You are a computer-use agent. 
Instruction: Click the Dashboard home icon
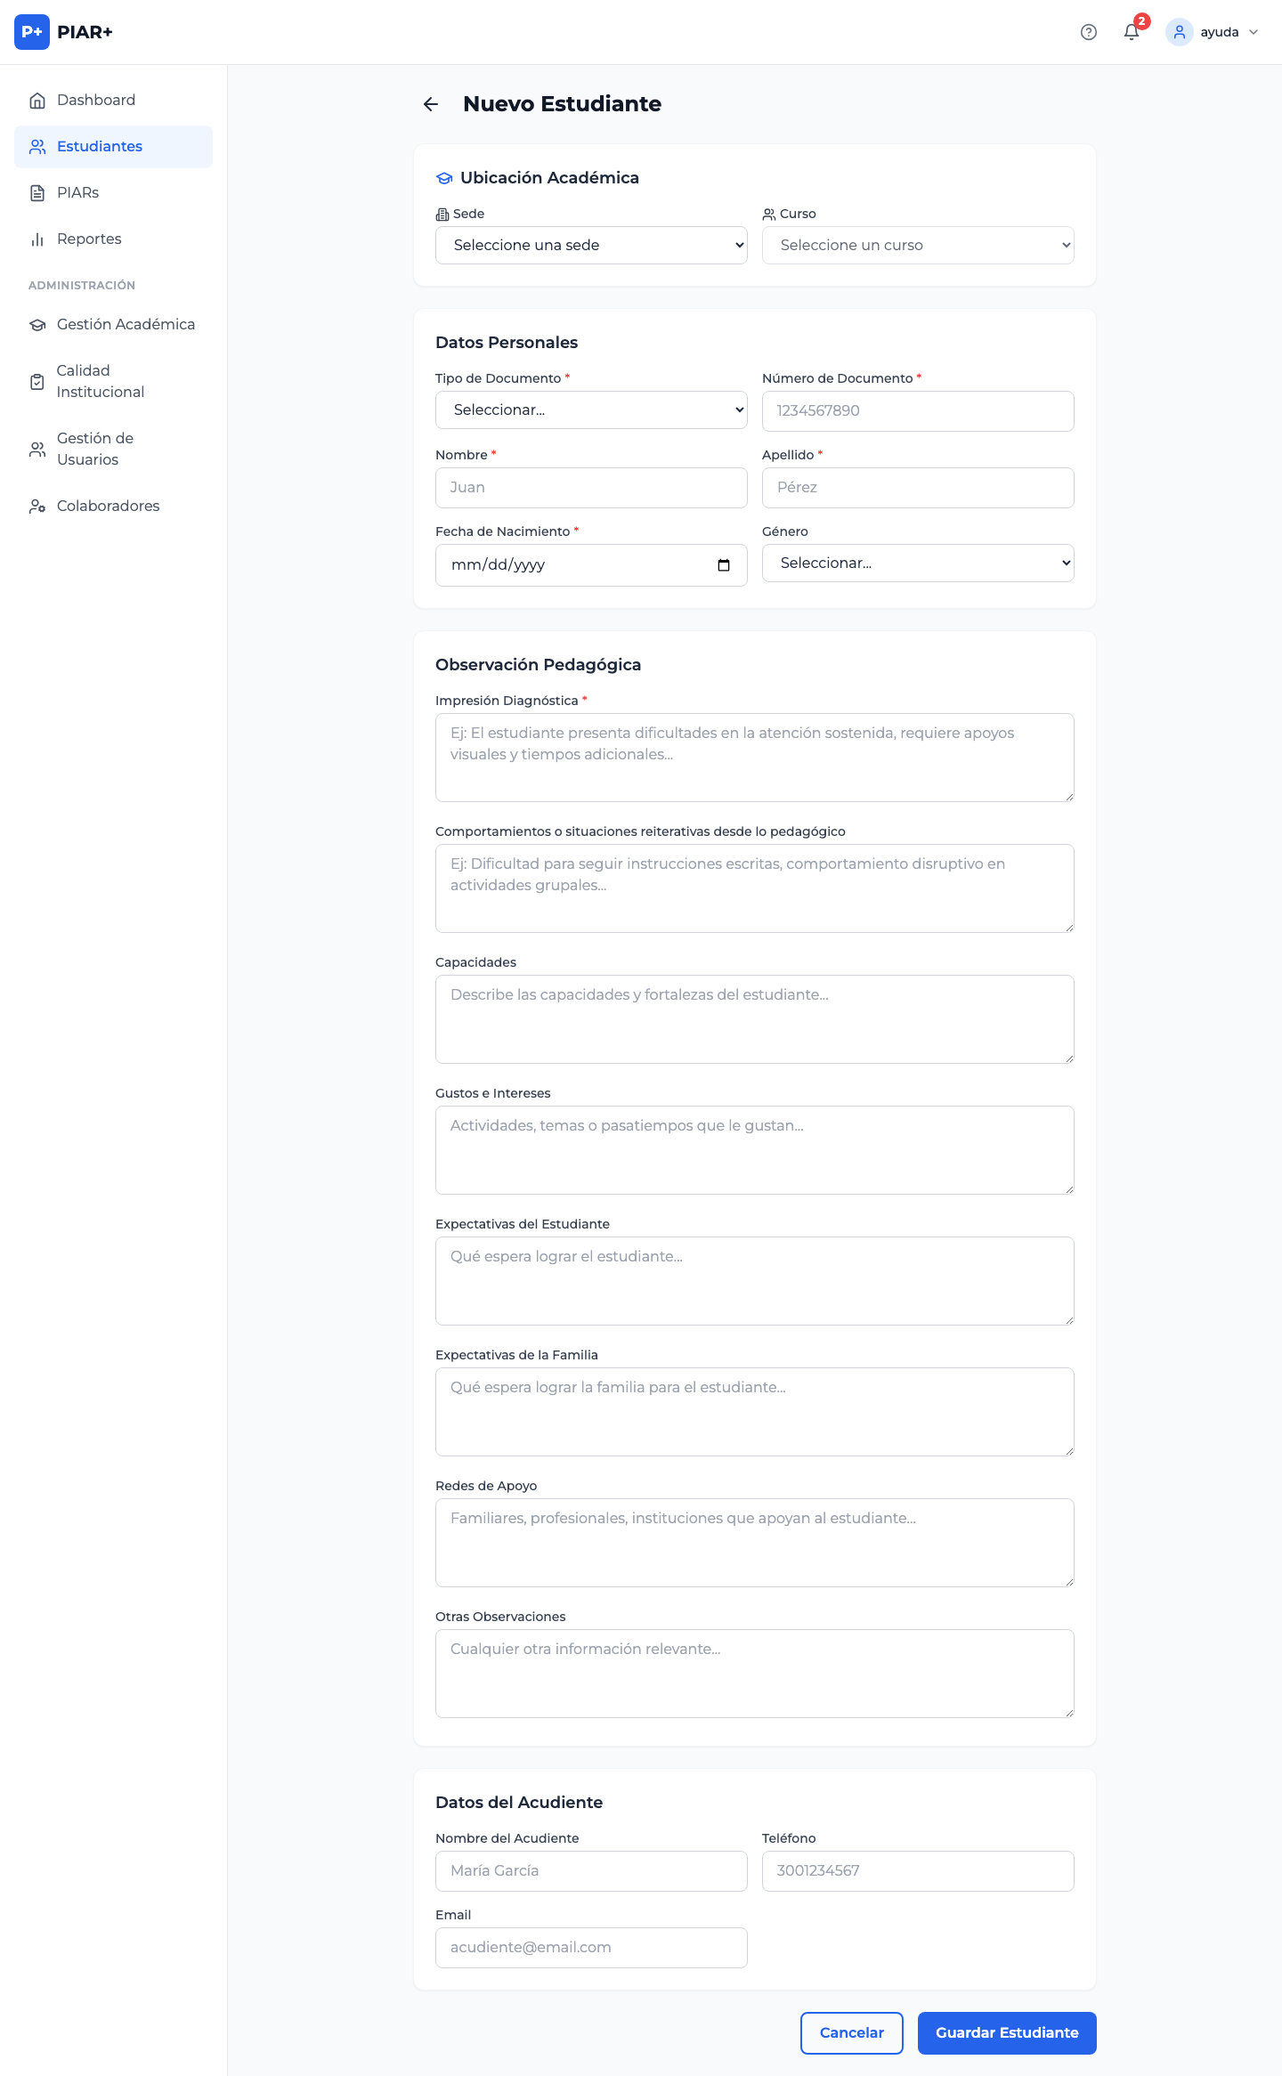coord(37,101)
